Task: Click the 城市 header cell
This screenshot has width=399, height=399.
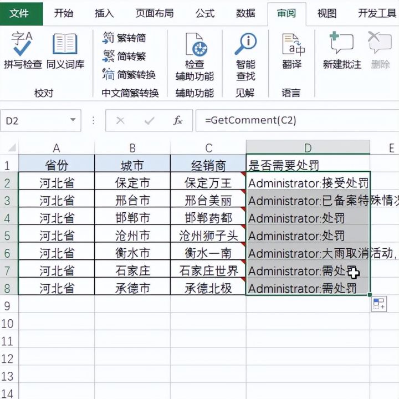Action: [x=132, y=163]
